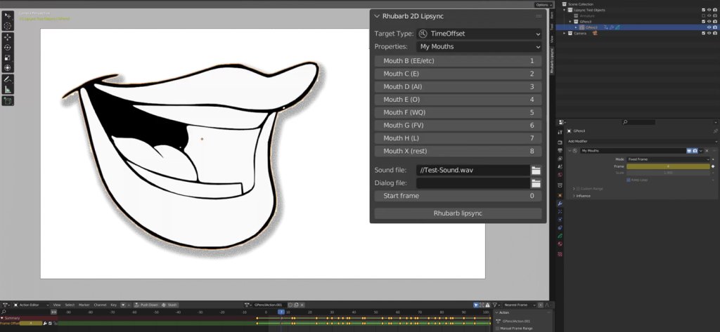Open the Nearest Frame snapping dropdown

pos(518,305)
